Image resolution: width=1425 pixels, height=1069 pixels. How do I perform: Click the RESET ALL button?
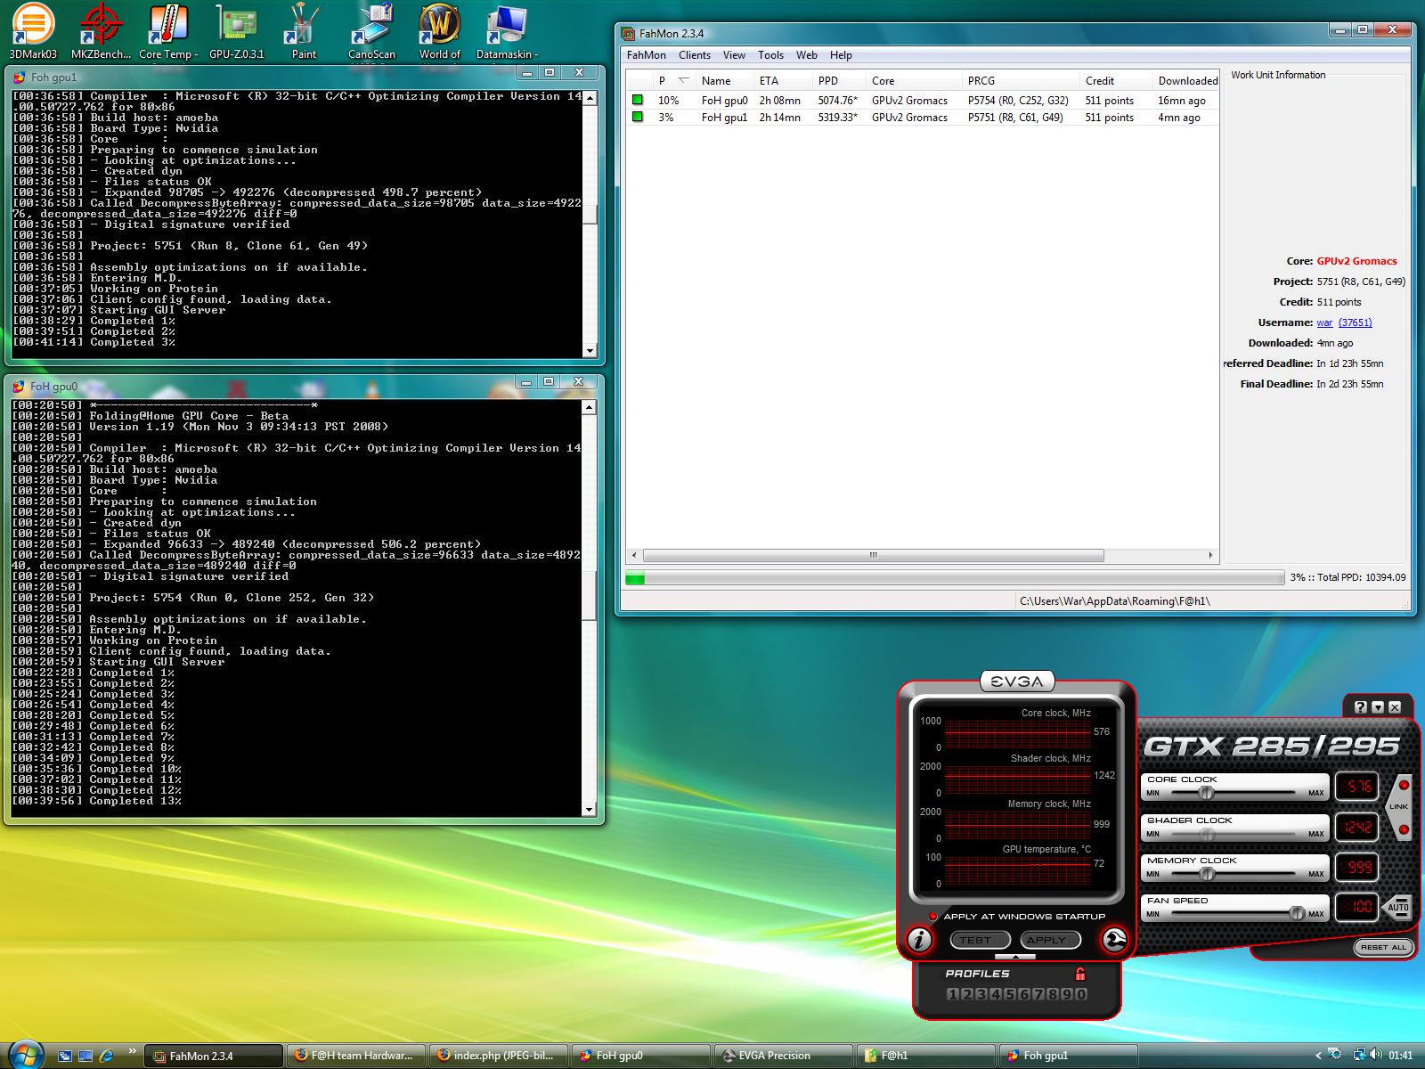(x=1383, y=947)
